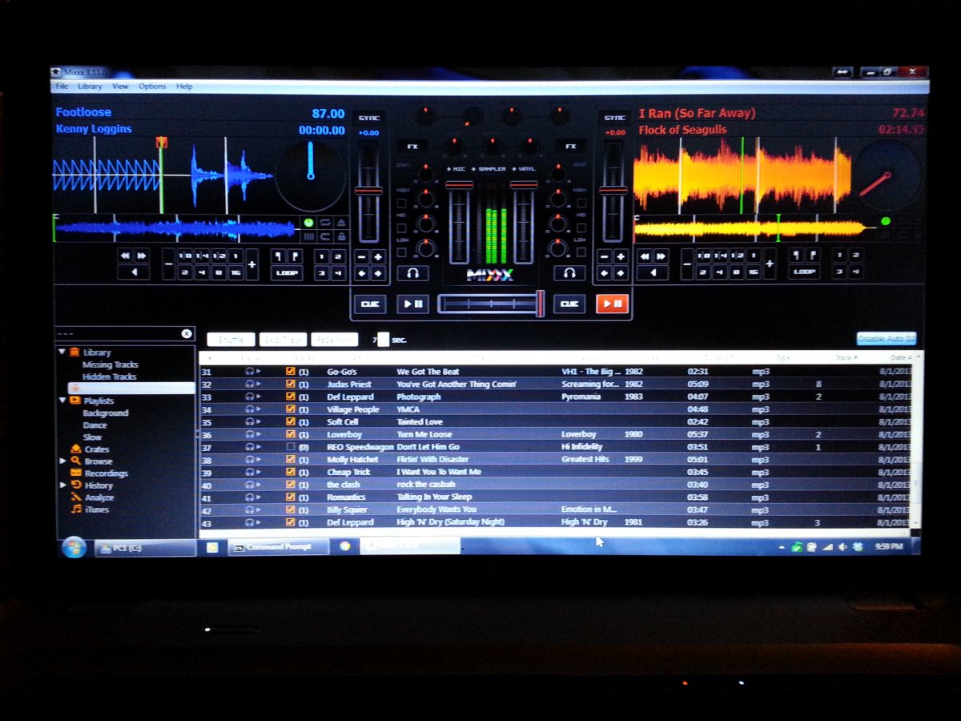Fast-forward the I Ran deck
The image size is (961, 721).
(x=661, y=256)
